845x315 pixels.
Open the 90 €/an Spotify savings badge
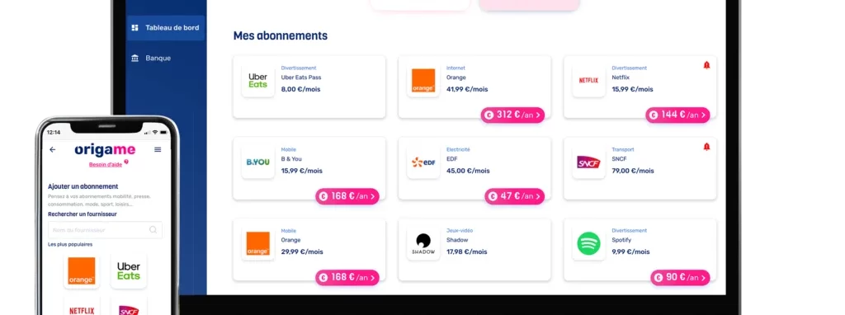[680, 278]
